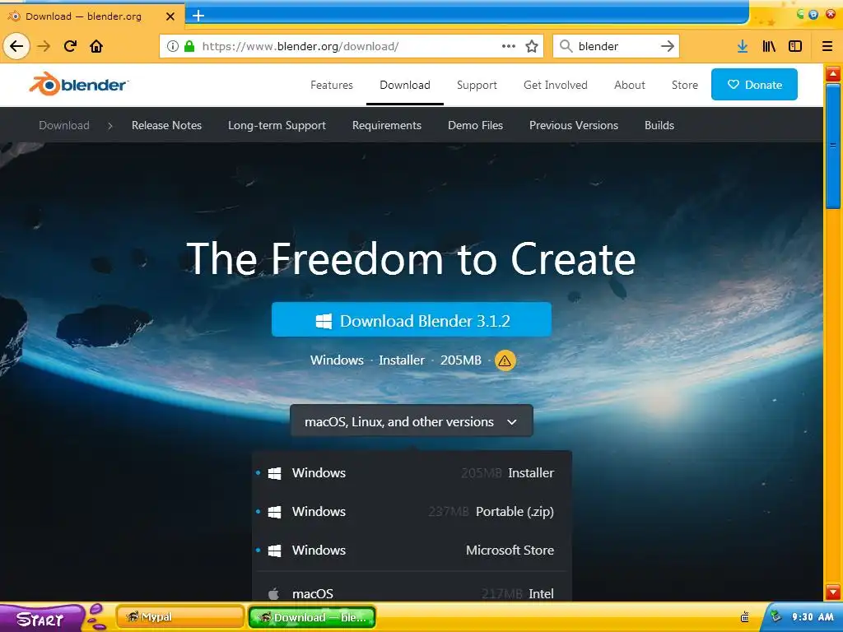Open About in the main navigation
The width and height of the screenshot is (843, 632).
point(630,85)
